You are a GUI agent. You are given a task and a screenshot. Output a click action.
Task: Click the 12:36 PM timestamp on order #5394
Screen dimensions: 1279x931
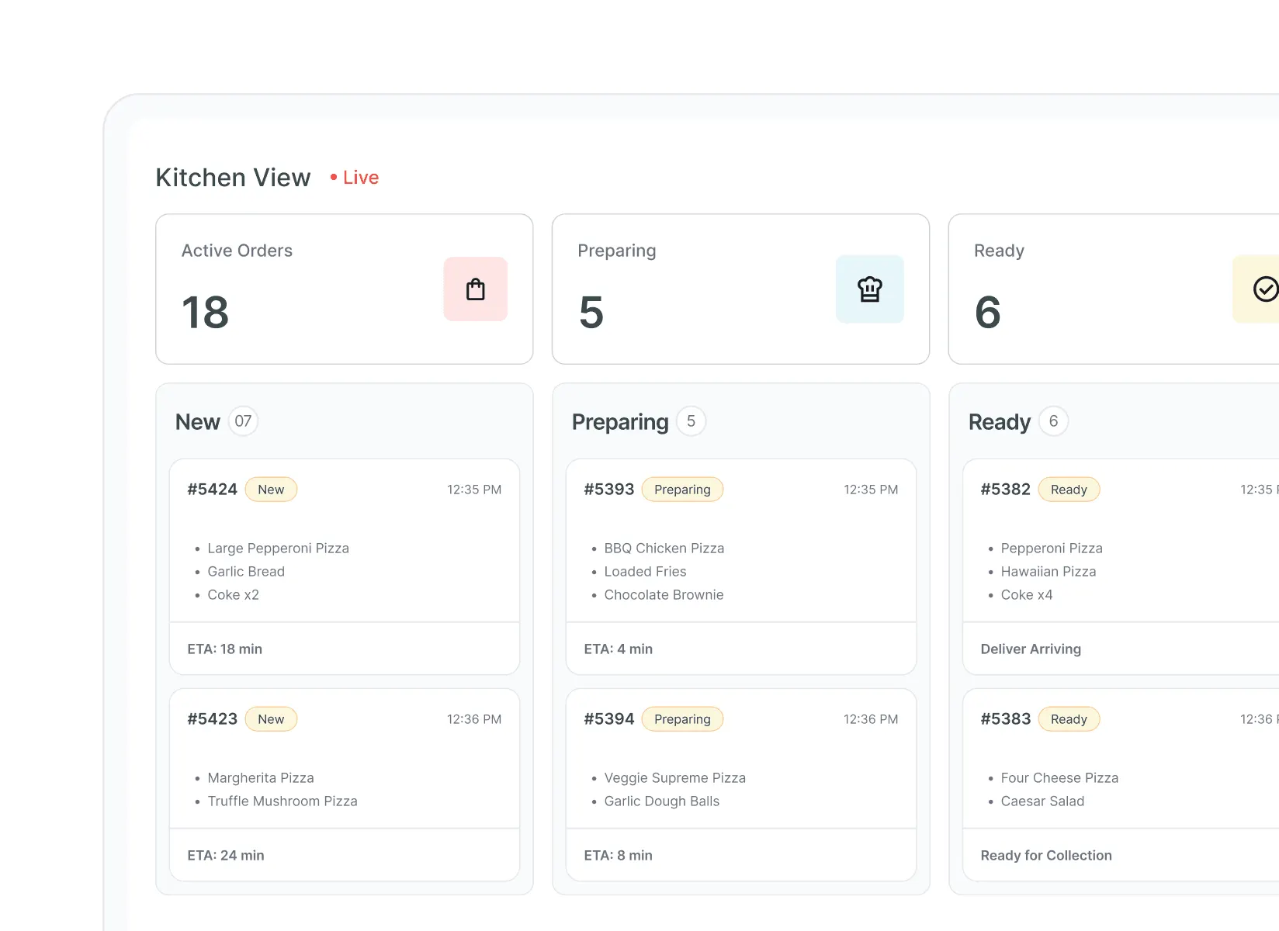coord(871,719)
